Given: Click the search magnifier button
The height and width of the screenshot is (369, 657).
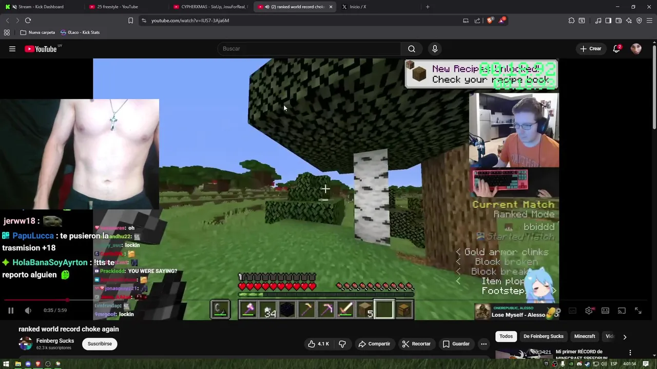Looking at the screenshot, I should tap(412, 49).
